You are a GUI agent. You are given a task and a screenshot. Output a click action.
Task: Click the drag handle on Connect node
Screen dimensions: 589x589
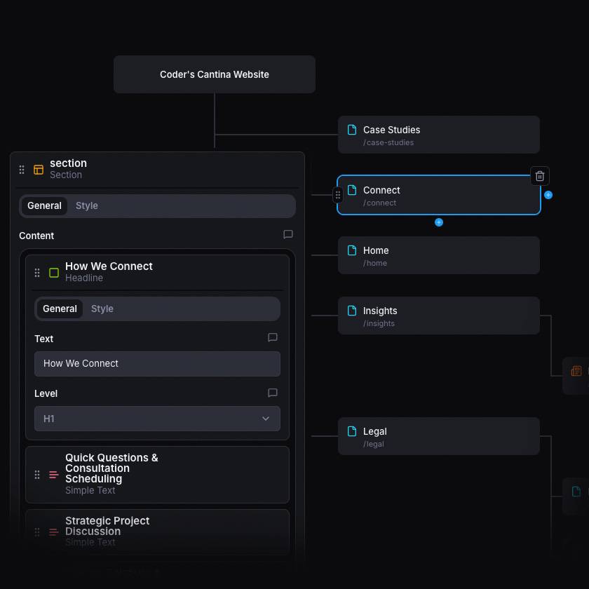tap(338, 195)
